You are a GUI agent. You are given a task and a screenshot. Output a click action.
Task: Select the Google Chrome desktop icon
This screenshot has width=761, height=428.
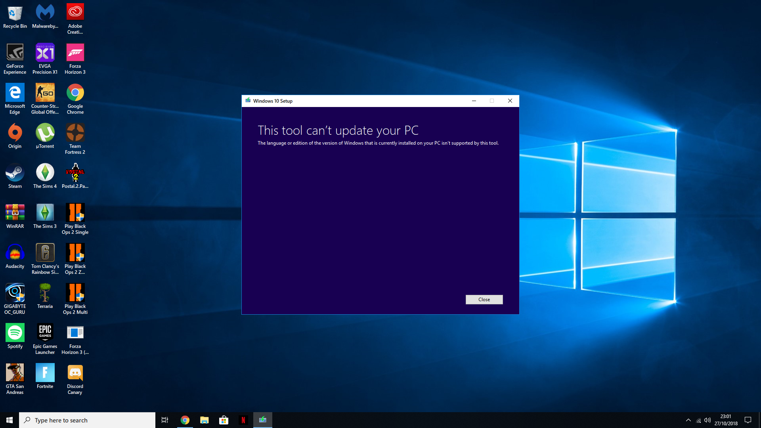point(75,99)
